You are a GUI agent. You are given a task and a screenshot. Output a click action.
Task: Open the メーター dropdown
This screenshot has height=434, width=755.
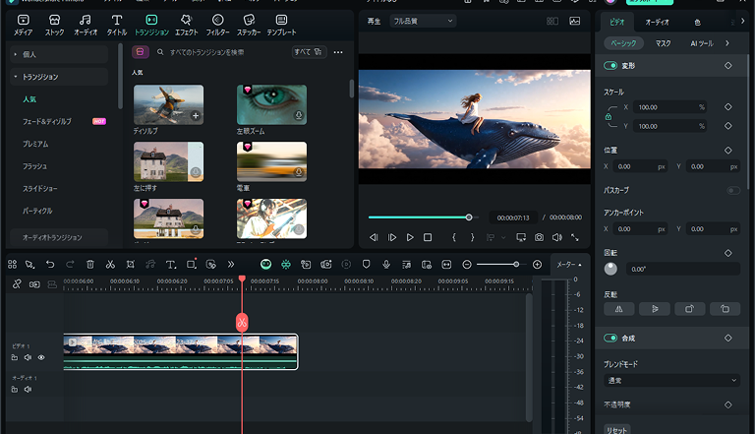coord(569,265)
